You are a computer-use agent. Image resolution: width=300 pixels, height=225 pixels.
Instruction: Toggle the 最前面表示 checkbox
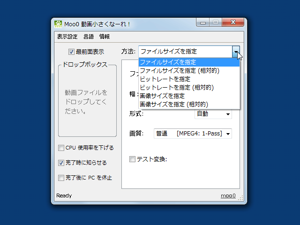pos(71,52)
